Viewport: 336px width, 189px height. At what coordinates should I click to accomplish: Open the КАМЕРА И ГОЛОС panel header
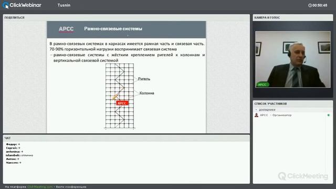(293, 17)
